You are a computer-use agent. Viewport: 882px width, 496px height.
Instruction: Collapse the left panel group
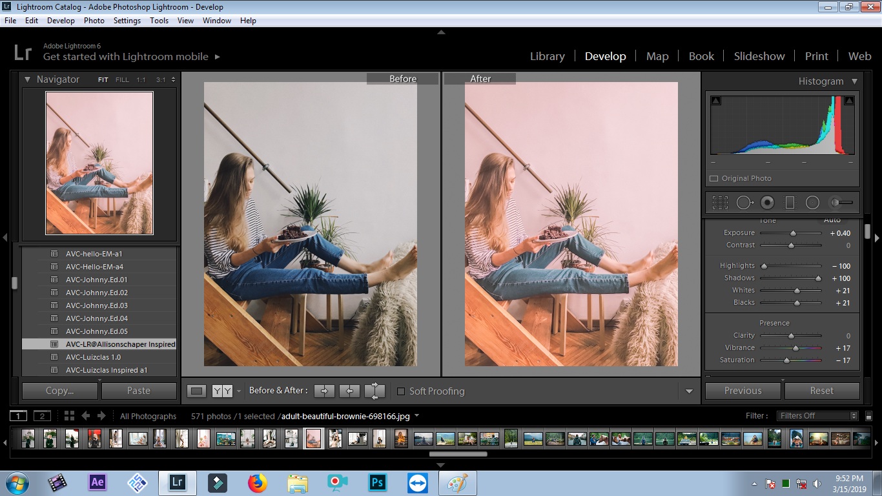5,238
